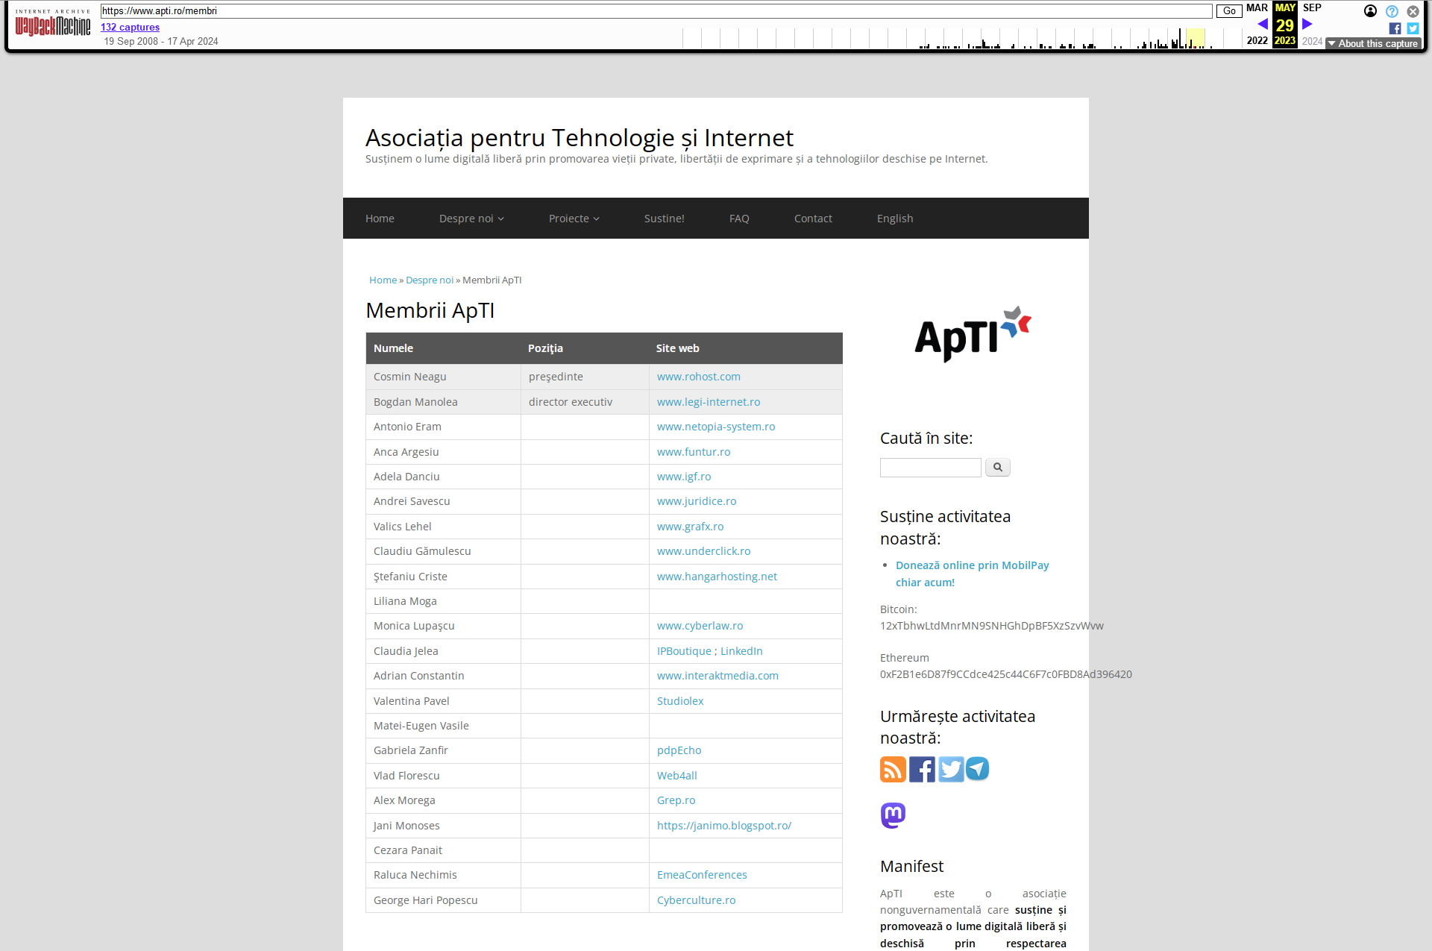This screenshot has width=1432, height=951.
Task: Click the RSS feed icon
Action: (x=893, y=769)
